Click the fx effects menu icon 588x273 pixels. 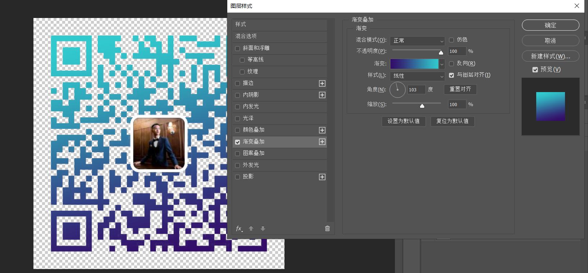239,228
